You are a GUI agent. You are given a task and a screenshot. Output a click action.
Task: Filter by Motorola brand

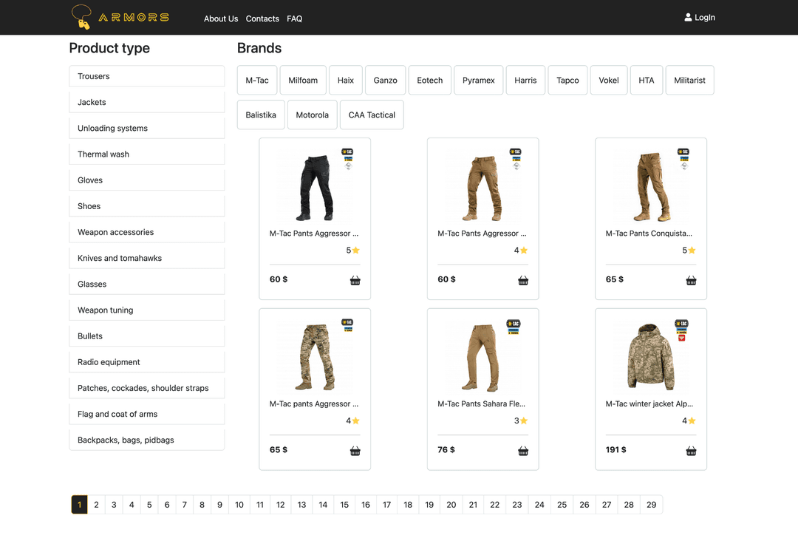point(312,115)
